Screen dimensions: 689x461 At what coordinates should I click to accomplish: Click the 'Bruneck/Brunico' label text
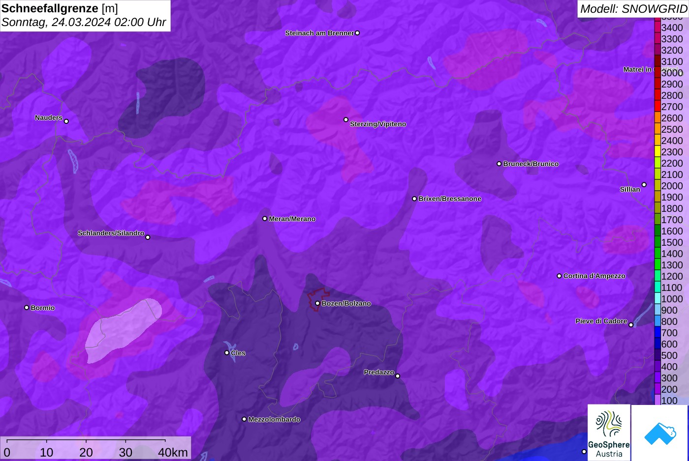[531, 164]
